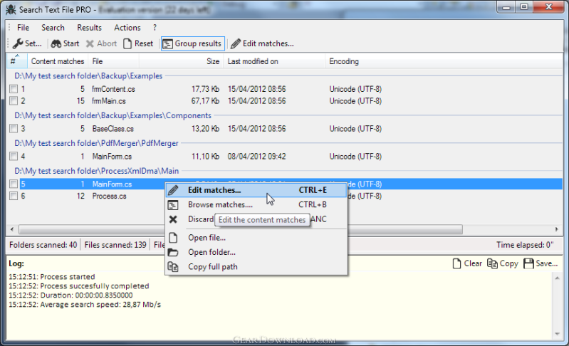Tick the checkbox for selected row 5
The height and width of the screenshot is (346, 569).
(14, 184)
